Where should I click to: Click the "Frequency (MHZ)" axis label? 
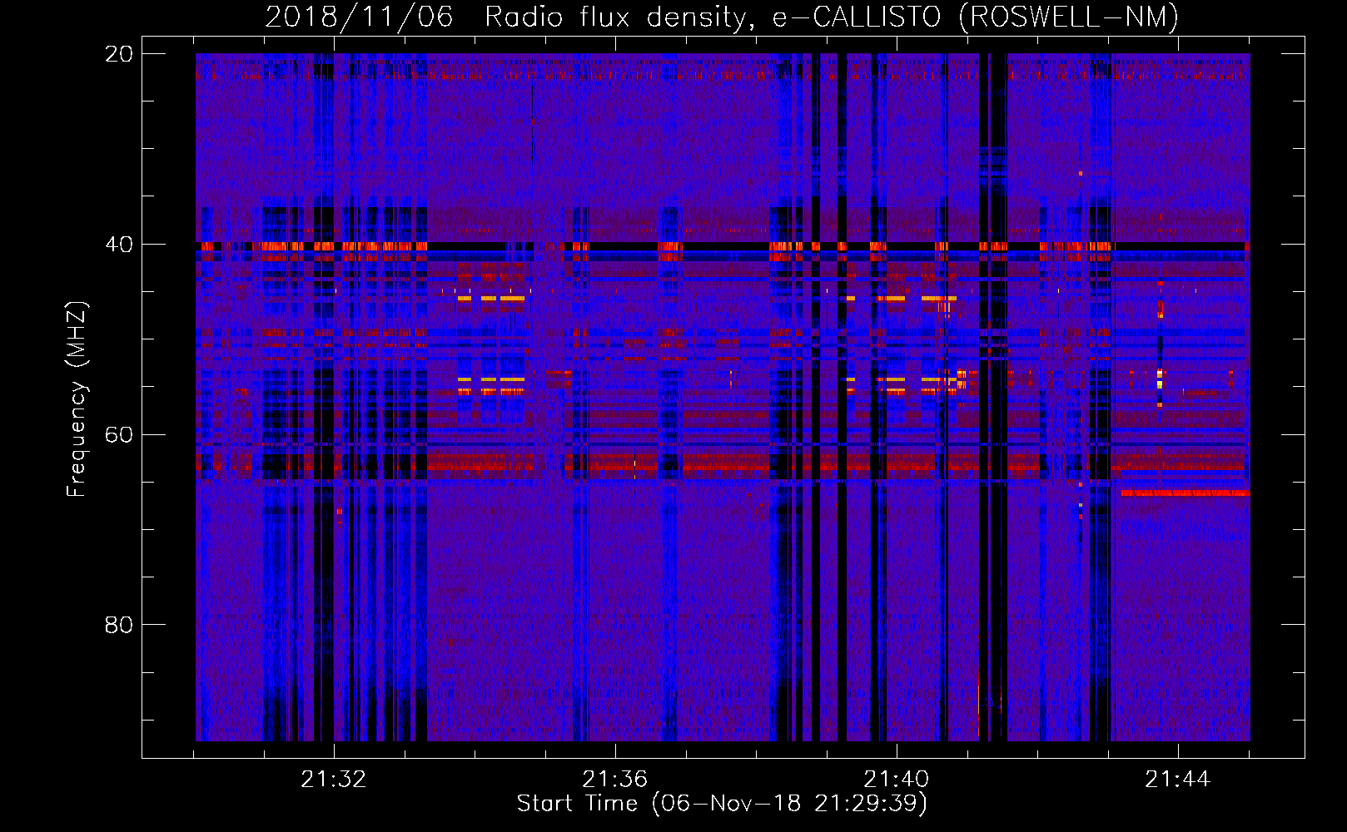[x=77, y=399]
